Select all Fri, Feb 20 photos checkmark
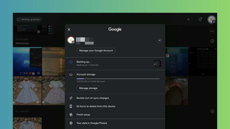The width and height of the screenshot is (230, 129). coord(212,111)
